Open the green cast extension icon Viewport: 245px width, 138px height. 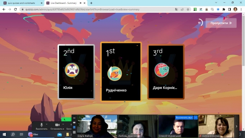point(195,9)
